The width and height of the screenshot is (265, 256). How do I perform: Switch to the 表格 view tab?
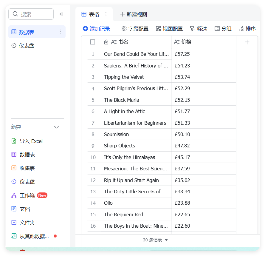(94, 14)
